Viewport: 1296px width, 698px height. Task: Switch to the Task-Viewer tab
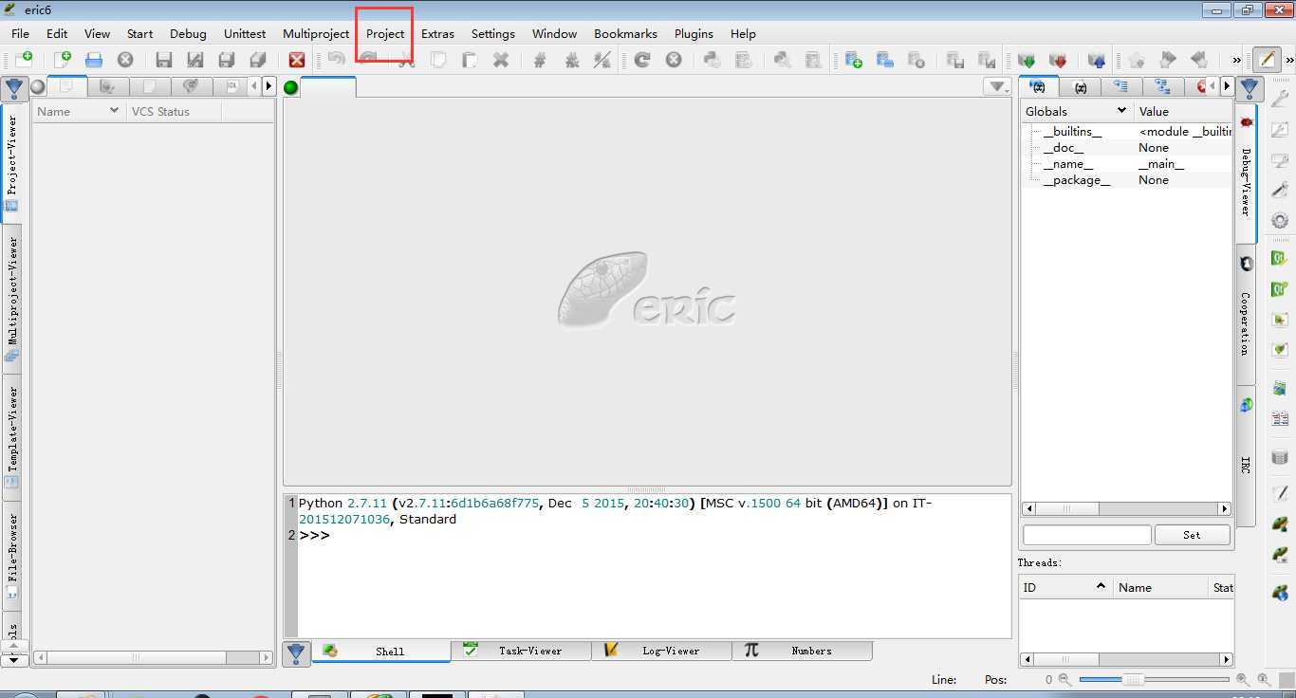coord(521,651)
